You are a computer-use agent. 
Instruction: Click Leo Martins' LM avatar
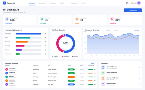(x=7, y=81)
